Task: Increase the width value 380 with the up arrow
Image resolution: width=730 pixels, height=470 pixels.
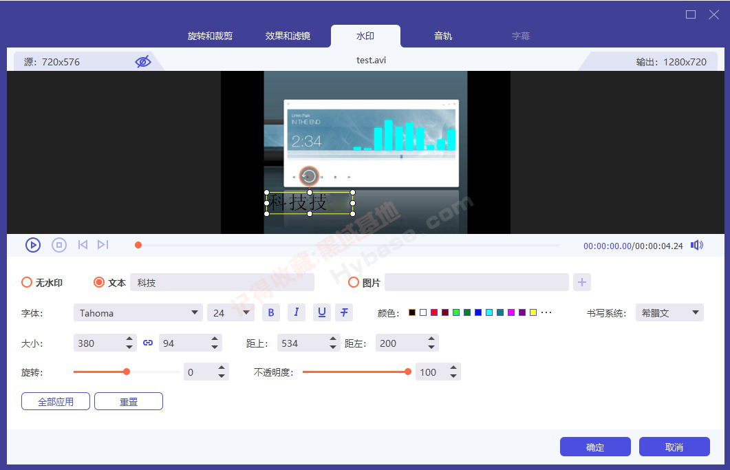Action: pos(129,339)
